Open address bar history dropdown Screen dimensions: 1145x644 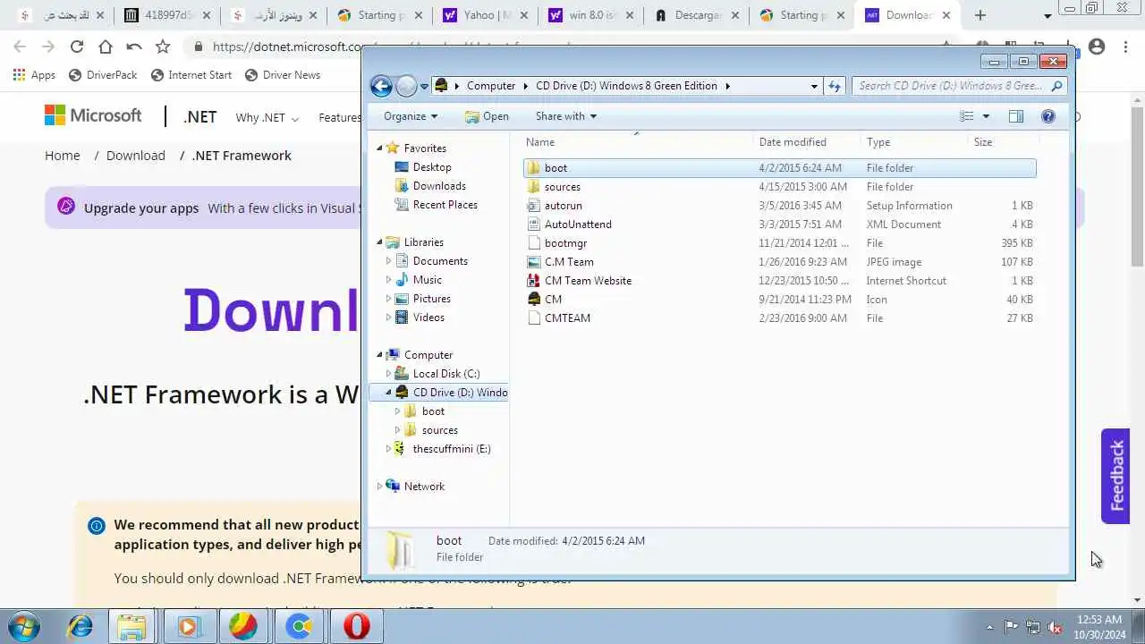coord(814,86)
